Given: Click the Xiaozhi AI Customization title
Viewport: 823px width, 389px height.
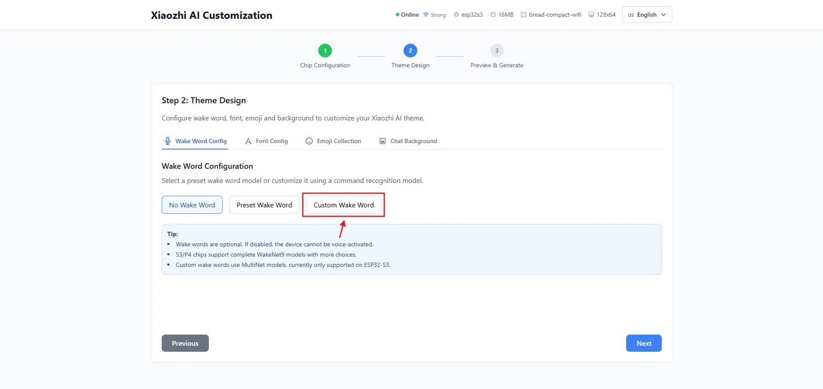Looking at the screenshot, I should (212, 15).
